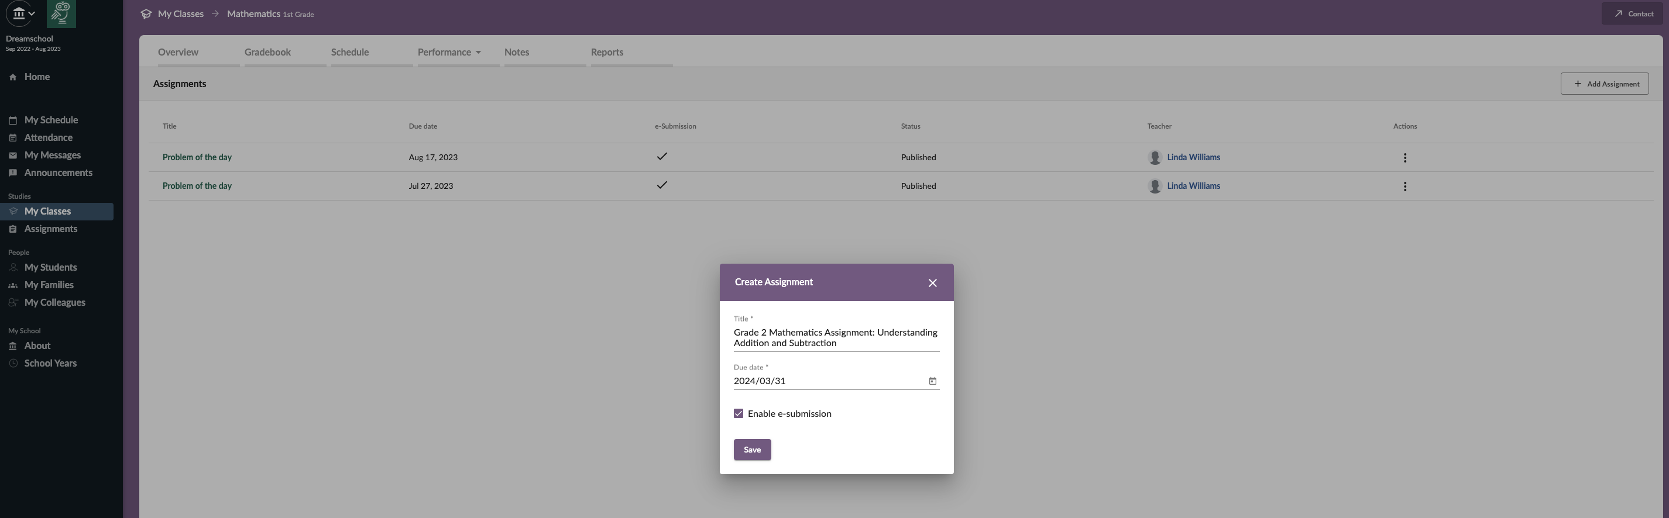This screenshot has height=518, width=1669.
Task: Click the About building icon
Action: 13,346
